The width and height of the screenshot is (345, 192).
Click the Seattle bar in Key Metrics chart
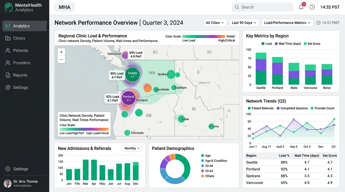pos(261,68)
